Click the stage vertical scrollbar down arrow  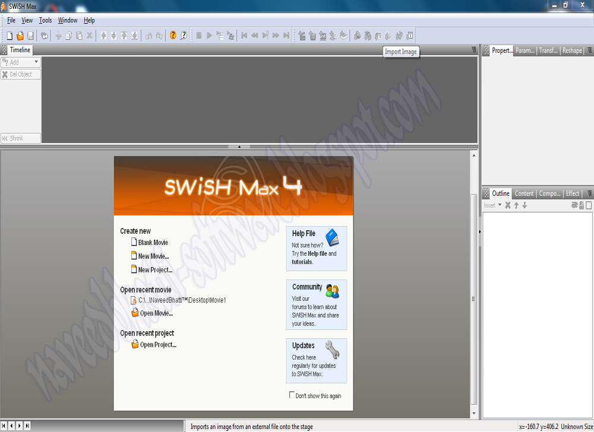473,413
